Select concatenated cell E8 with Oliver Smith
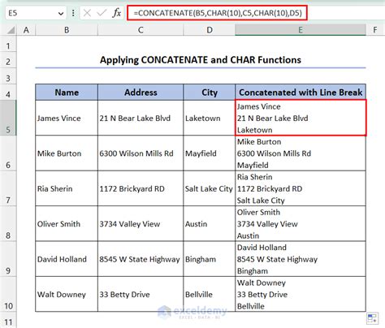Screen dimensions: 385x328 (301, 223)
